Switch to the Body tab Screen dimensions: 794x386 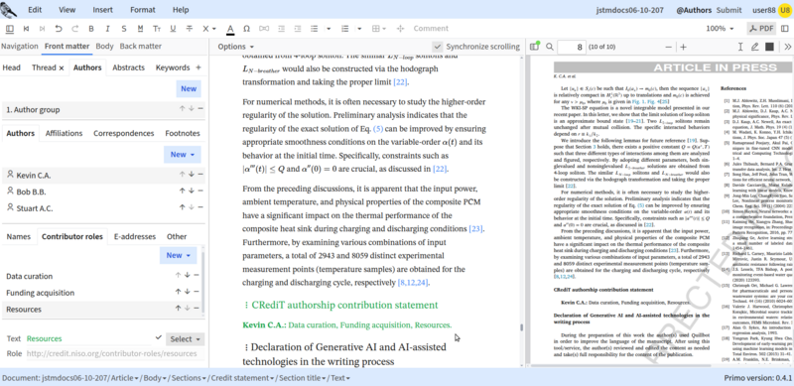coord(105,46)
